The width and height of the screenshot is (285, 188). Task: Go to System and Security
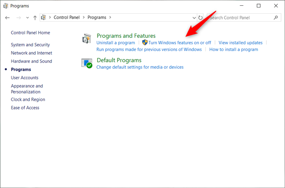30,45
